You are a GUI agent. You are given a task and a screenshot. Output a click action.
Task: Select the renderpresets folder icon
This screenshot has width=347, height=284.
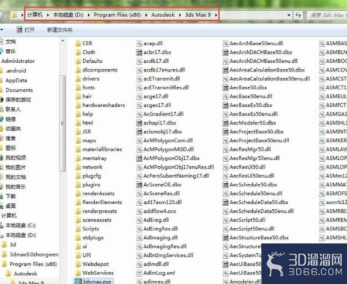78,211
